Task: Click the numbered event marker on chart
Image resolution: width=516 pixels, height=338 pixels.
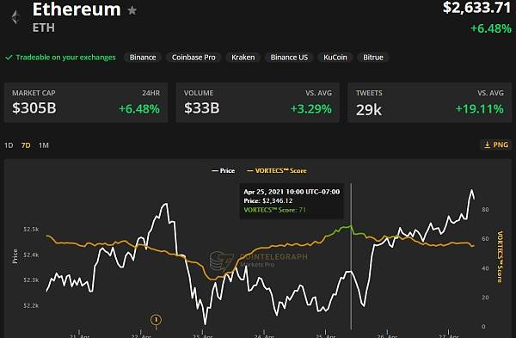Action: [x=156, y=320]
